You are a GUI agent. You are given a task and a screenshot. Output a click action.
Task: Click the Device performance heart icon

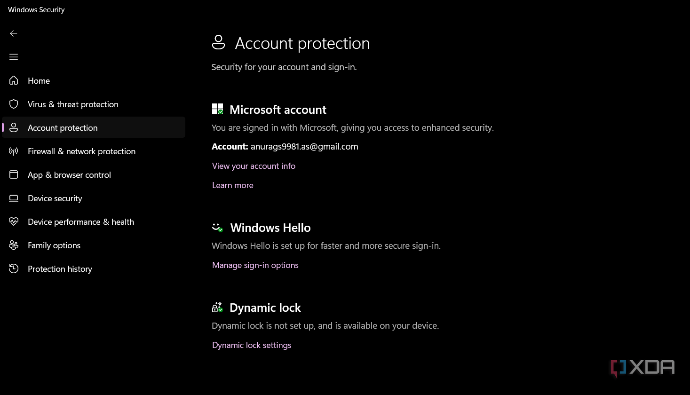[14, 221]
